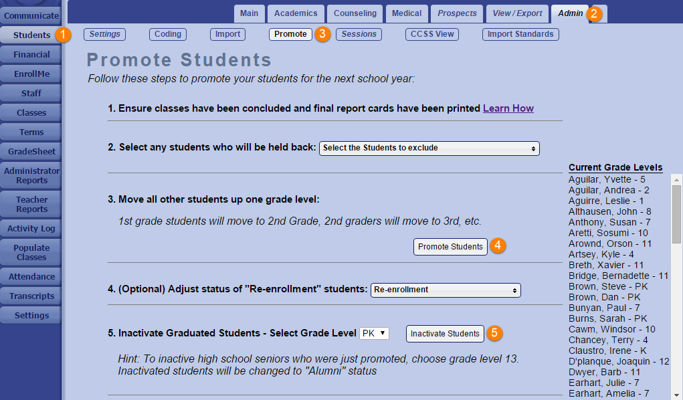Viewport: 683px width, 400px height.
Task: Click the entry Artsey, Kyle - 4
Action: [601, 254]
